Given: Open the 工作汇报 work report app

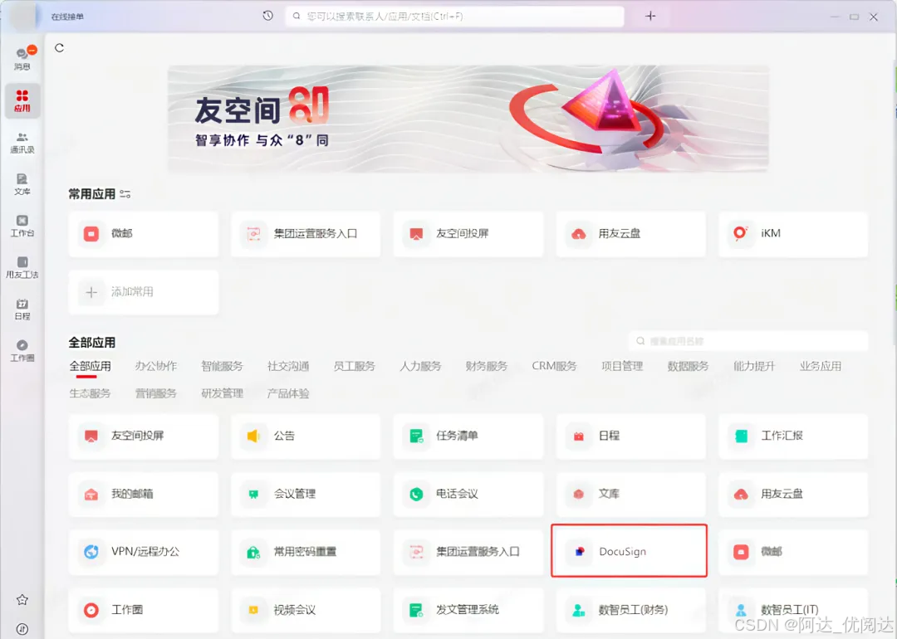Looking at the screenshot, I should point(793,437).
